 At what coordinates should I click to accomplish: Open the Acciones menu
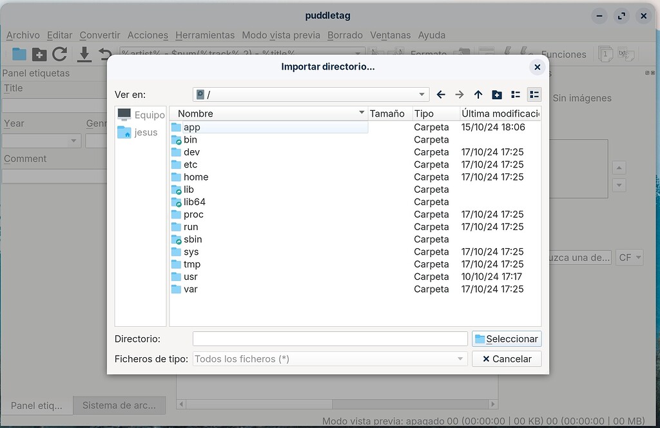click(148, 35)
